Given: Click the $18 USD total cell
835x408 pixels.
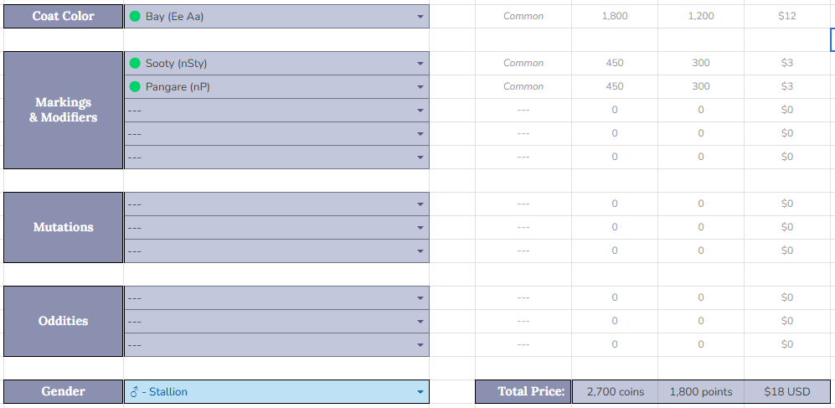Looking at the screenshot, I should point(787,391).
